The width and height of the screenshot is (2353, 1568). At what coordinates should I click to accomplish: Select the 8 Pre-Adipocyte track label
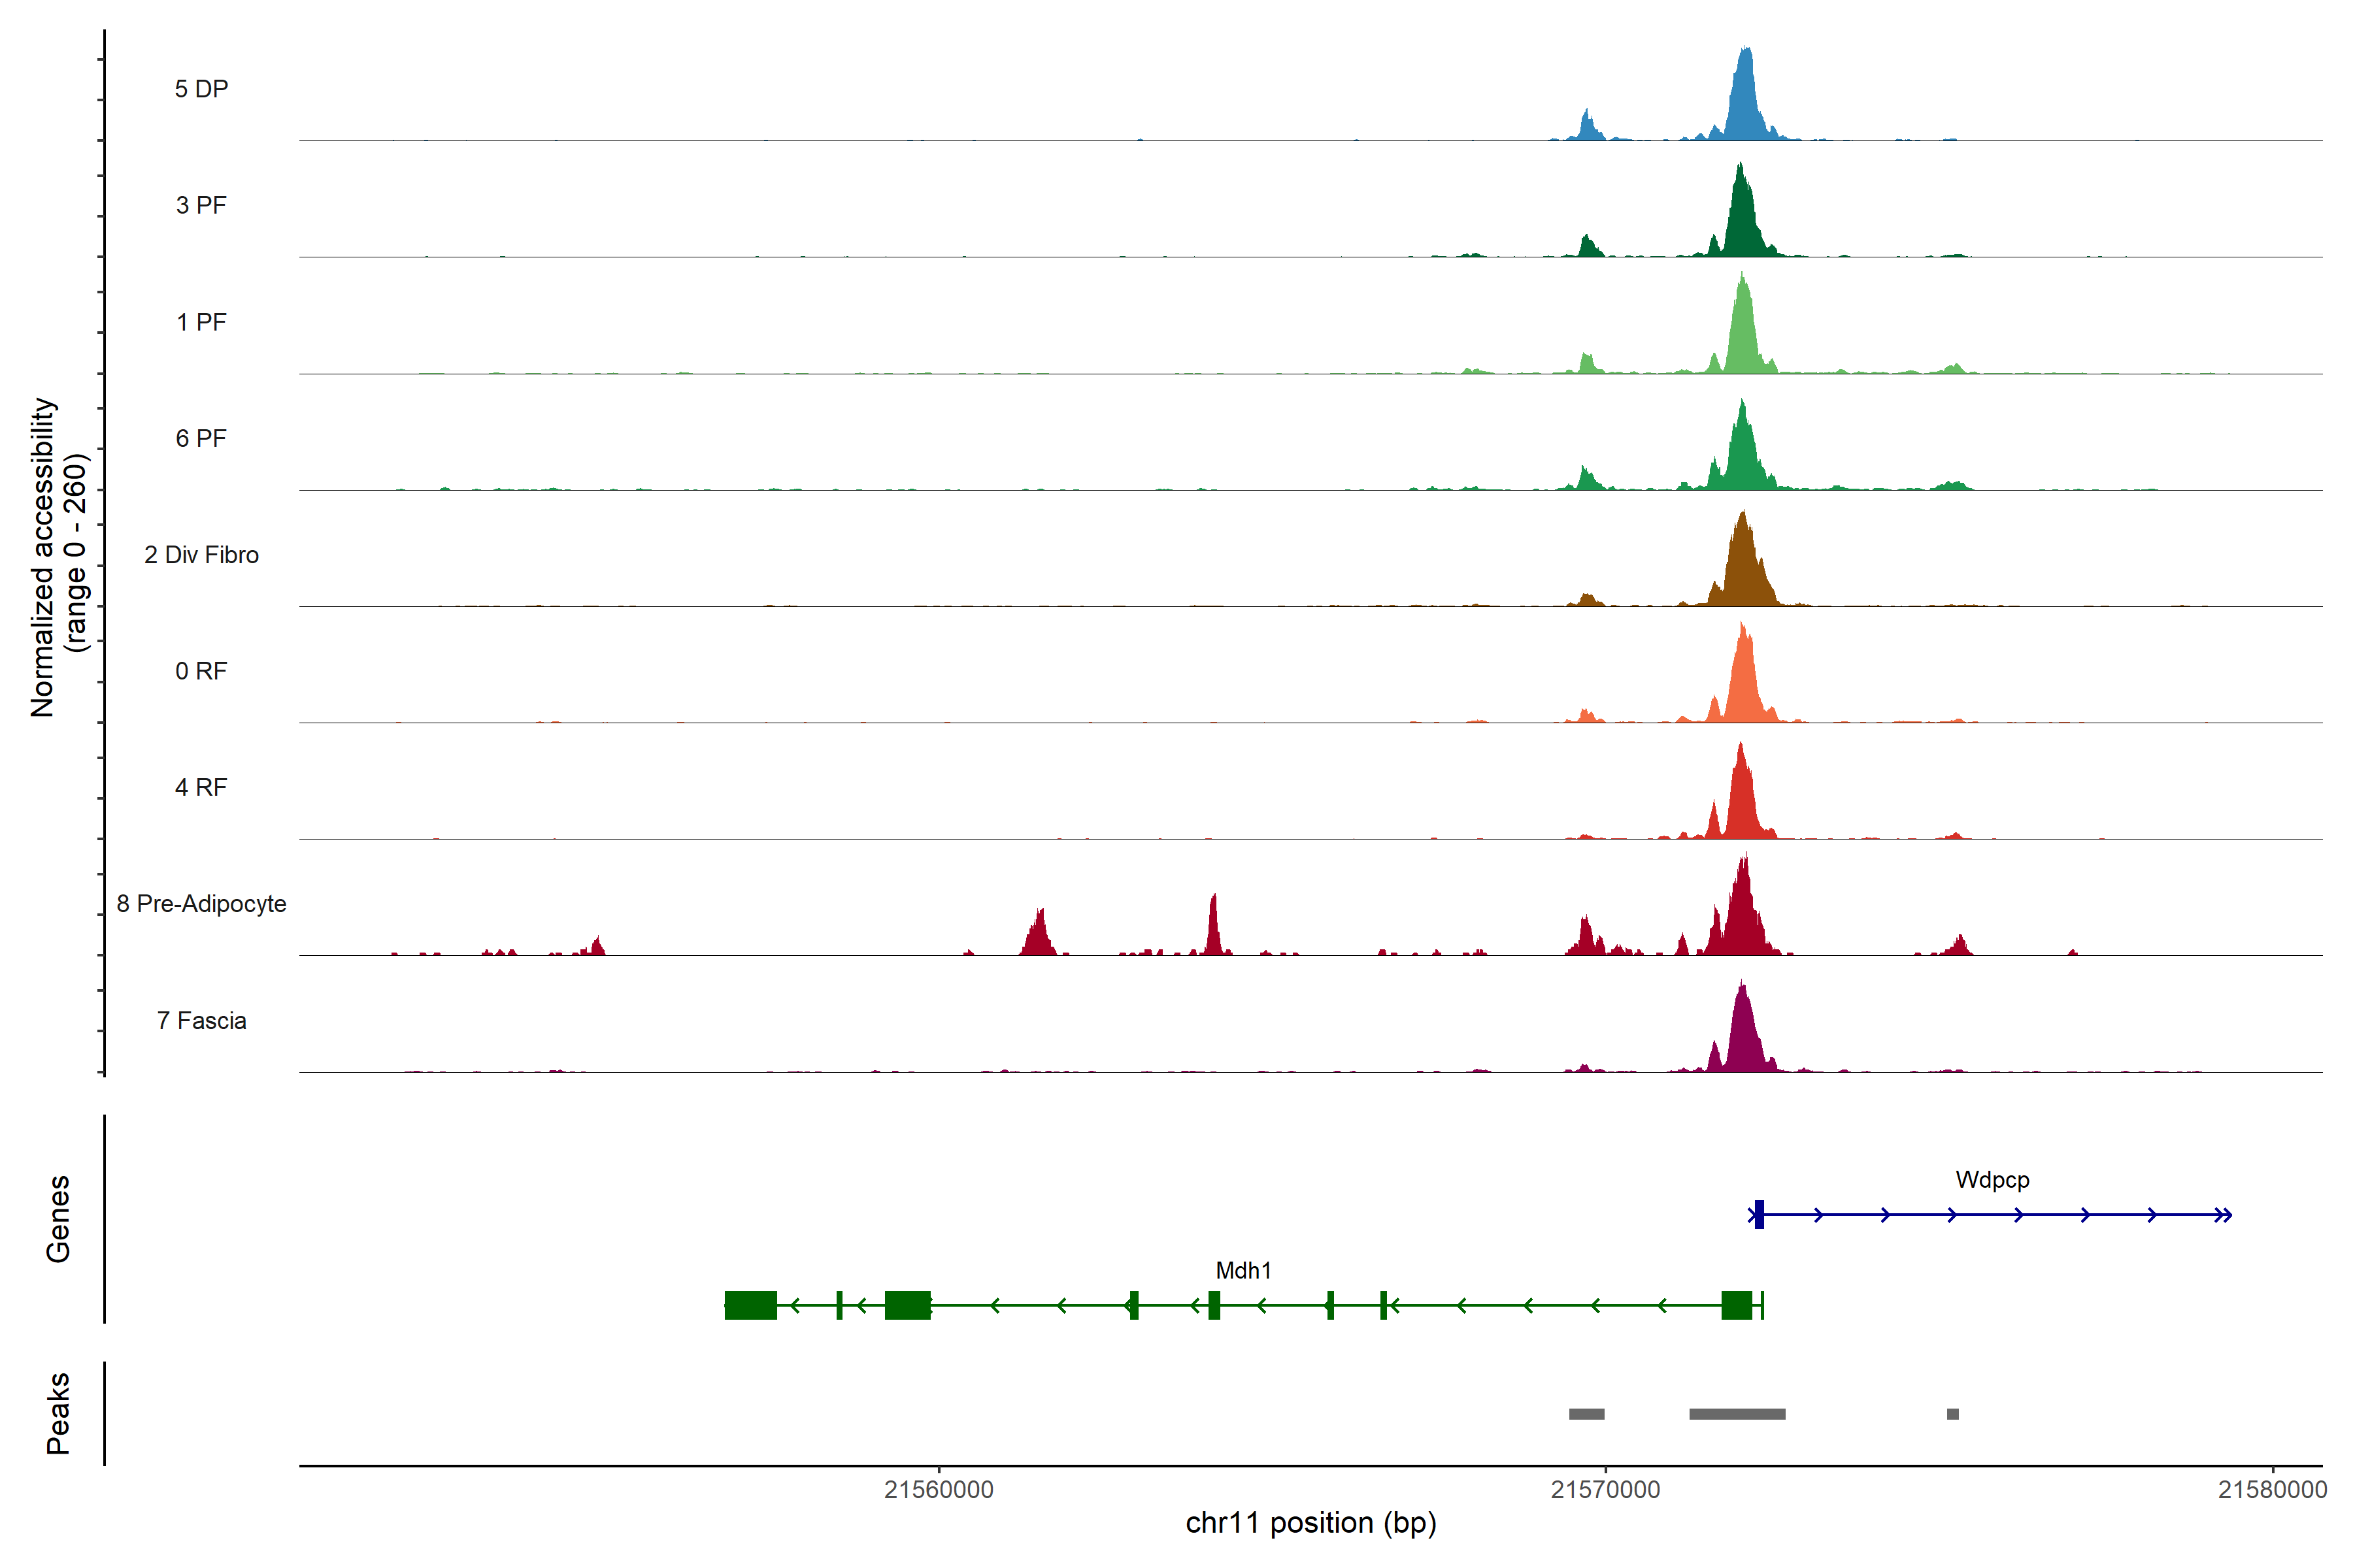pos(201,903)
